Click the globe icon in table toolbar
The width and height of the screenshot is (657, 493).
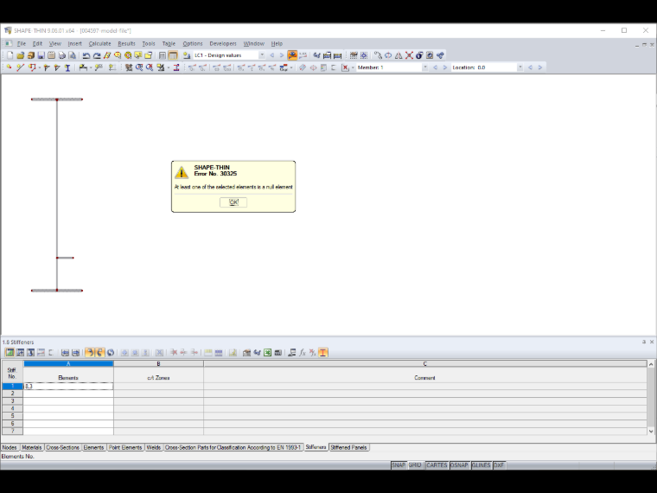[111, 353]
